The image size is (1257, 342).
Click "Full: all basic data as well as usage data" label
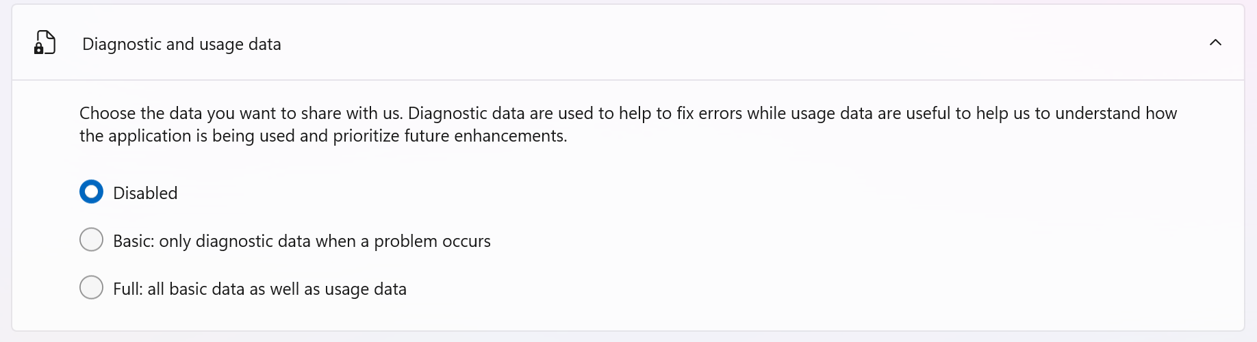259,289
